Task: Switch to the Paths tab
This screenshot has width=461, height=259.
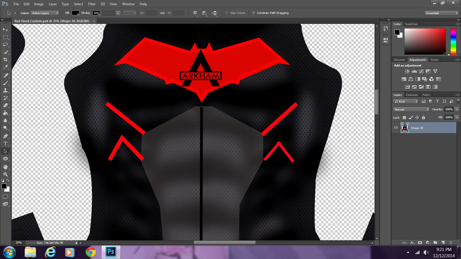Action: [x=426, y=95]
